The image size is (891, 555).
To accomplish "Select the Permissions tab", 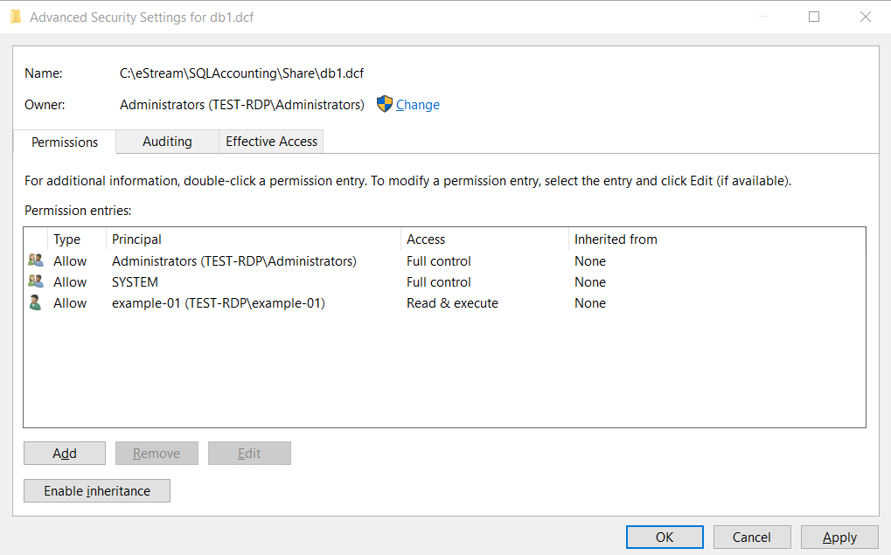I will click(x=65, y=142).
